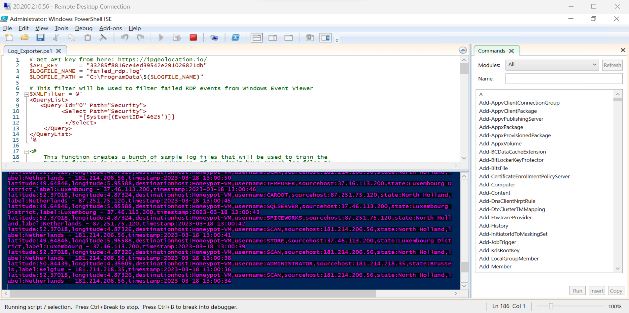The width and height of the screenshot is (629, 313).
Task: Close the Commands tab
Action: point(511,51)
